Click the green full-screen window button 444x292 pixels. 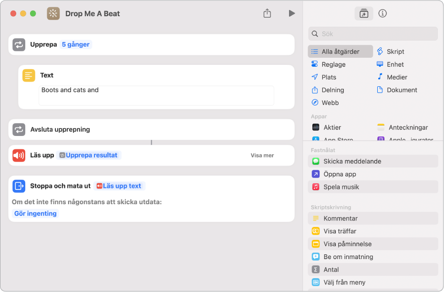(x=33, y=13)
